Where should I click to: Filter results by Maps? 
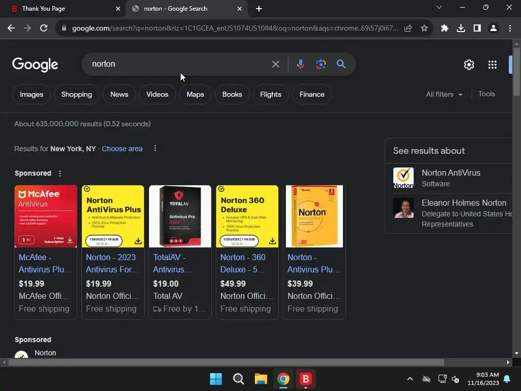(x=195, y=94)
